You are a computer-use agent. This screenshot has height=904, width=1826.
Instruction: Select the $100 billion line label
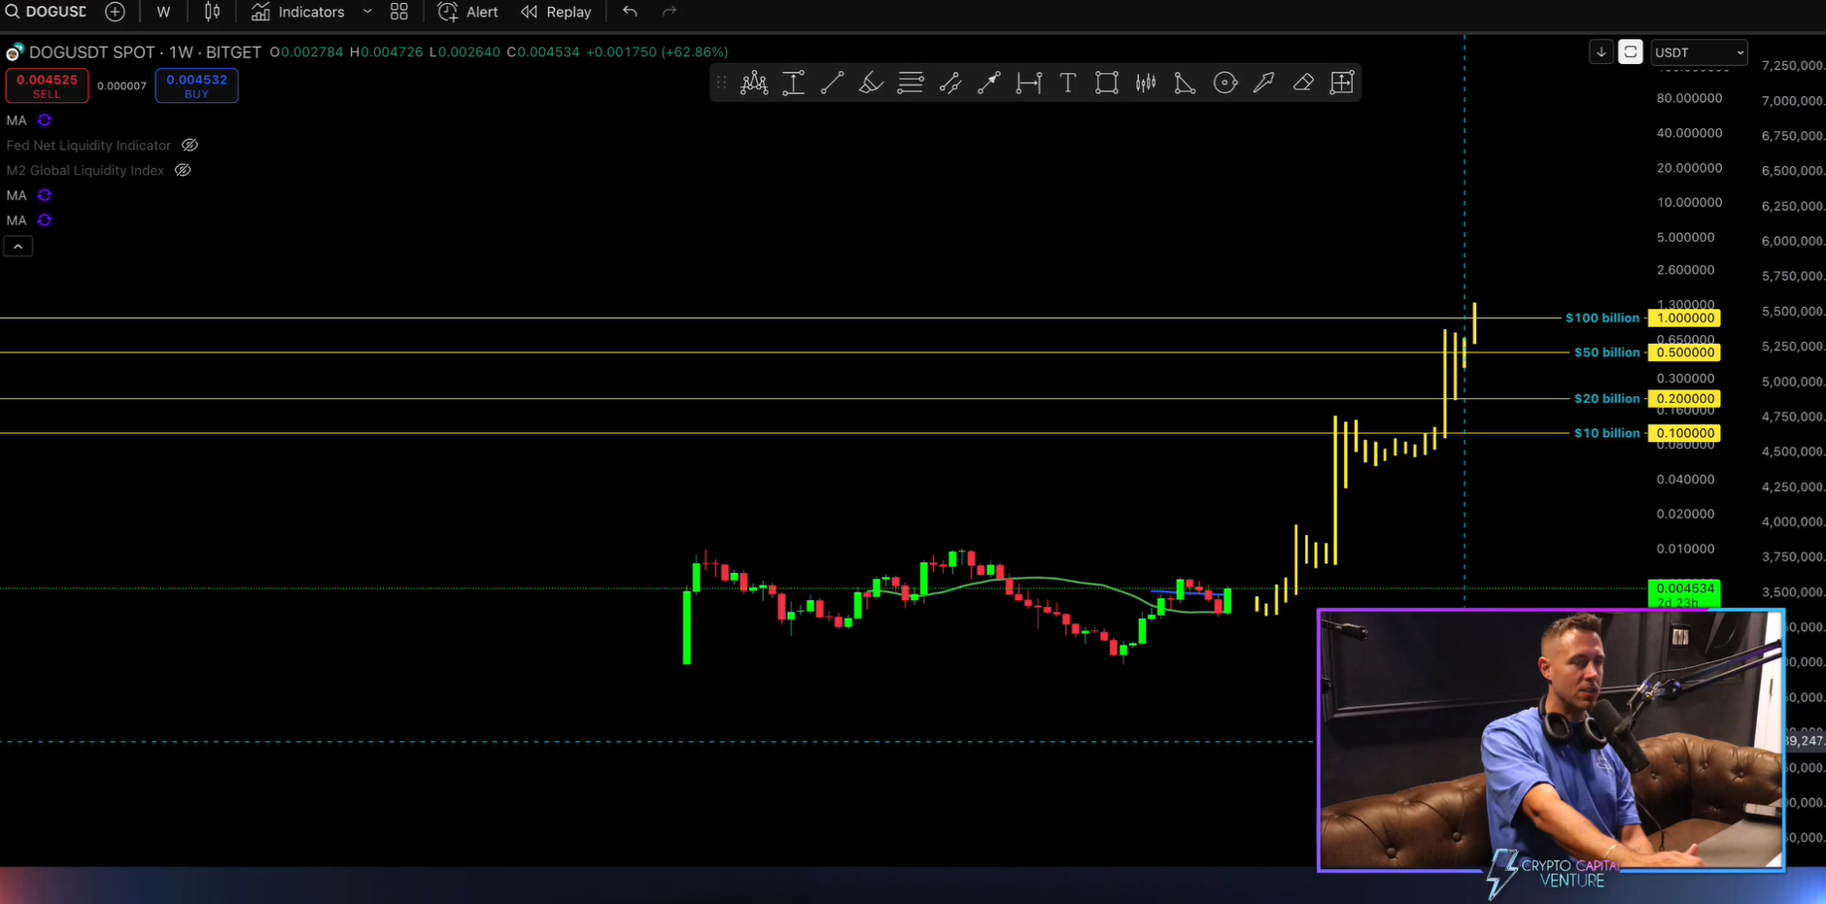coord(1602,318)
